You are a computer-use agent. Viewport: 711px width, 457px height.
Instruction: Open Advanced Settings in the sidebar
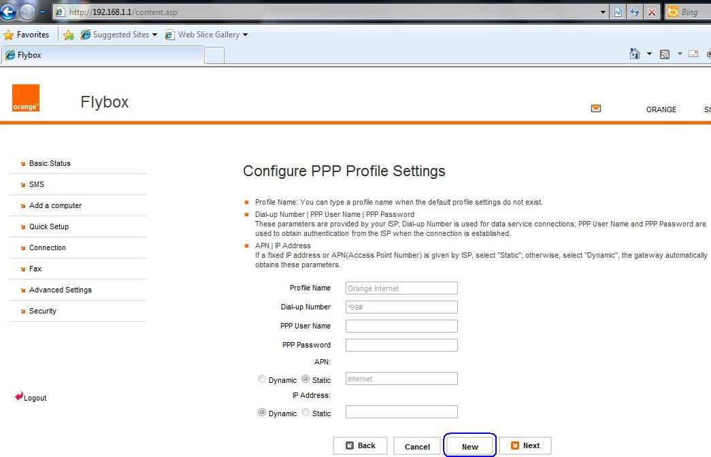[61, 290]
